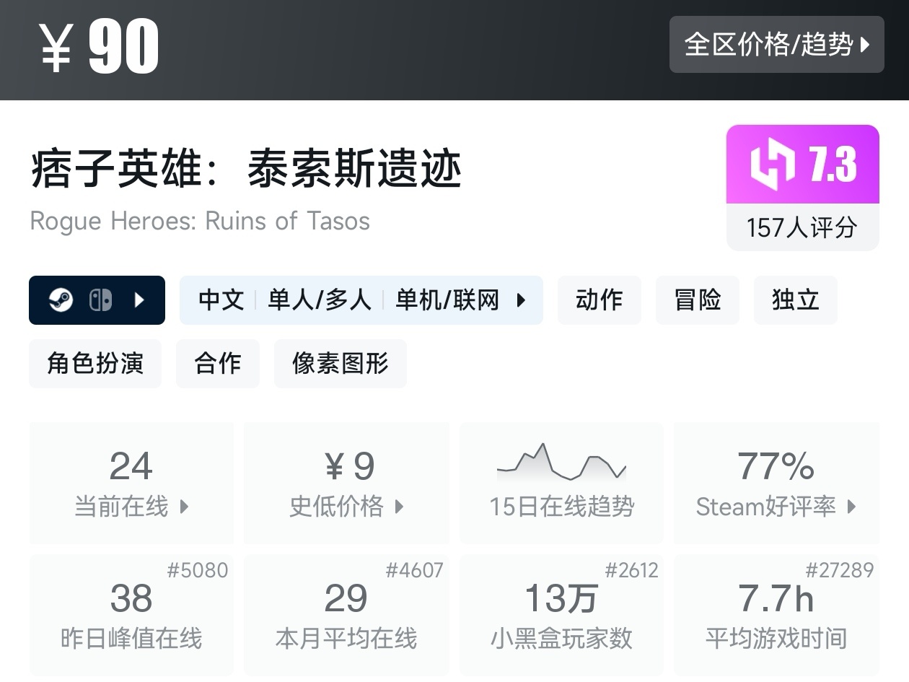
Task: Open the 7.3 Heybox rating badge
Action: [802, 165]
